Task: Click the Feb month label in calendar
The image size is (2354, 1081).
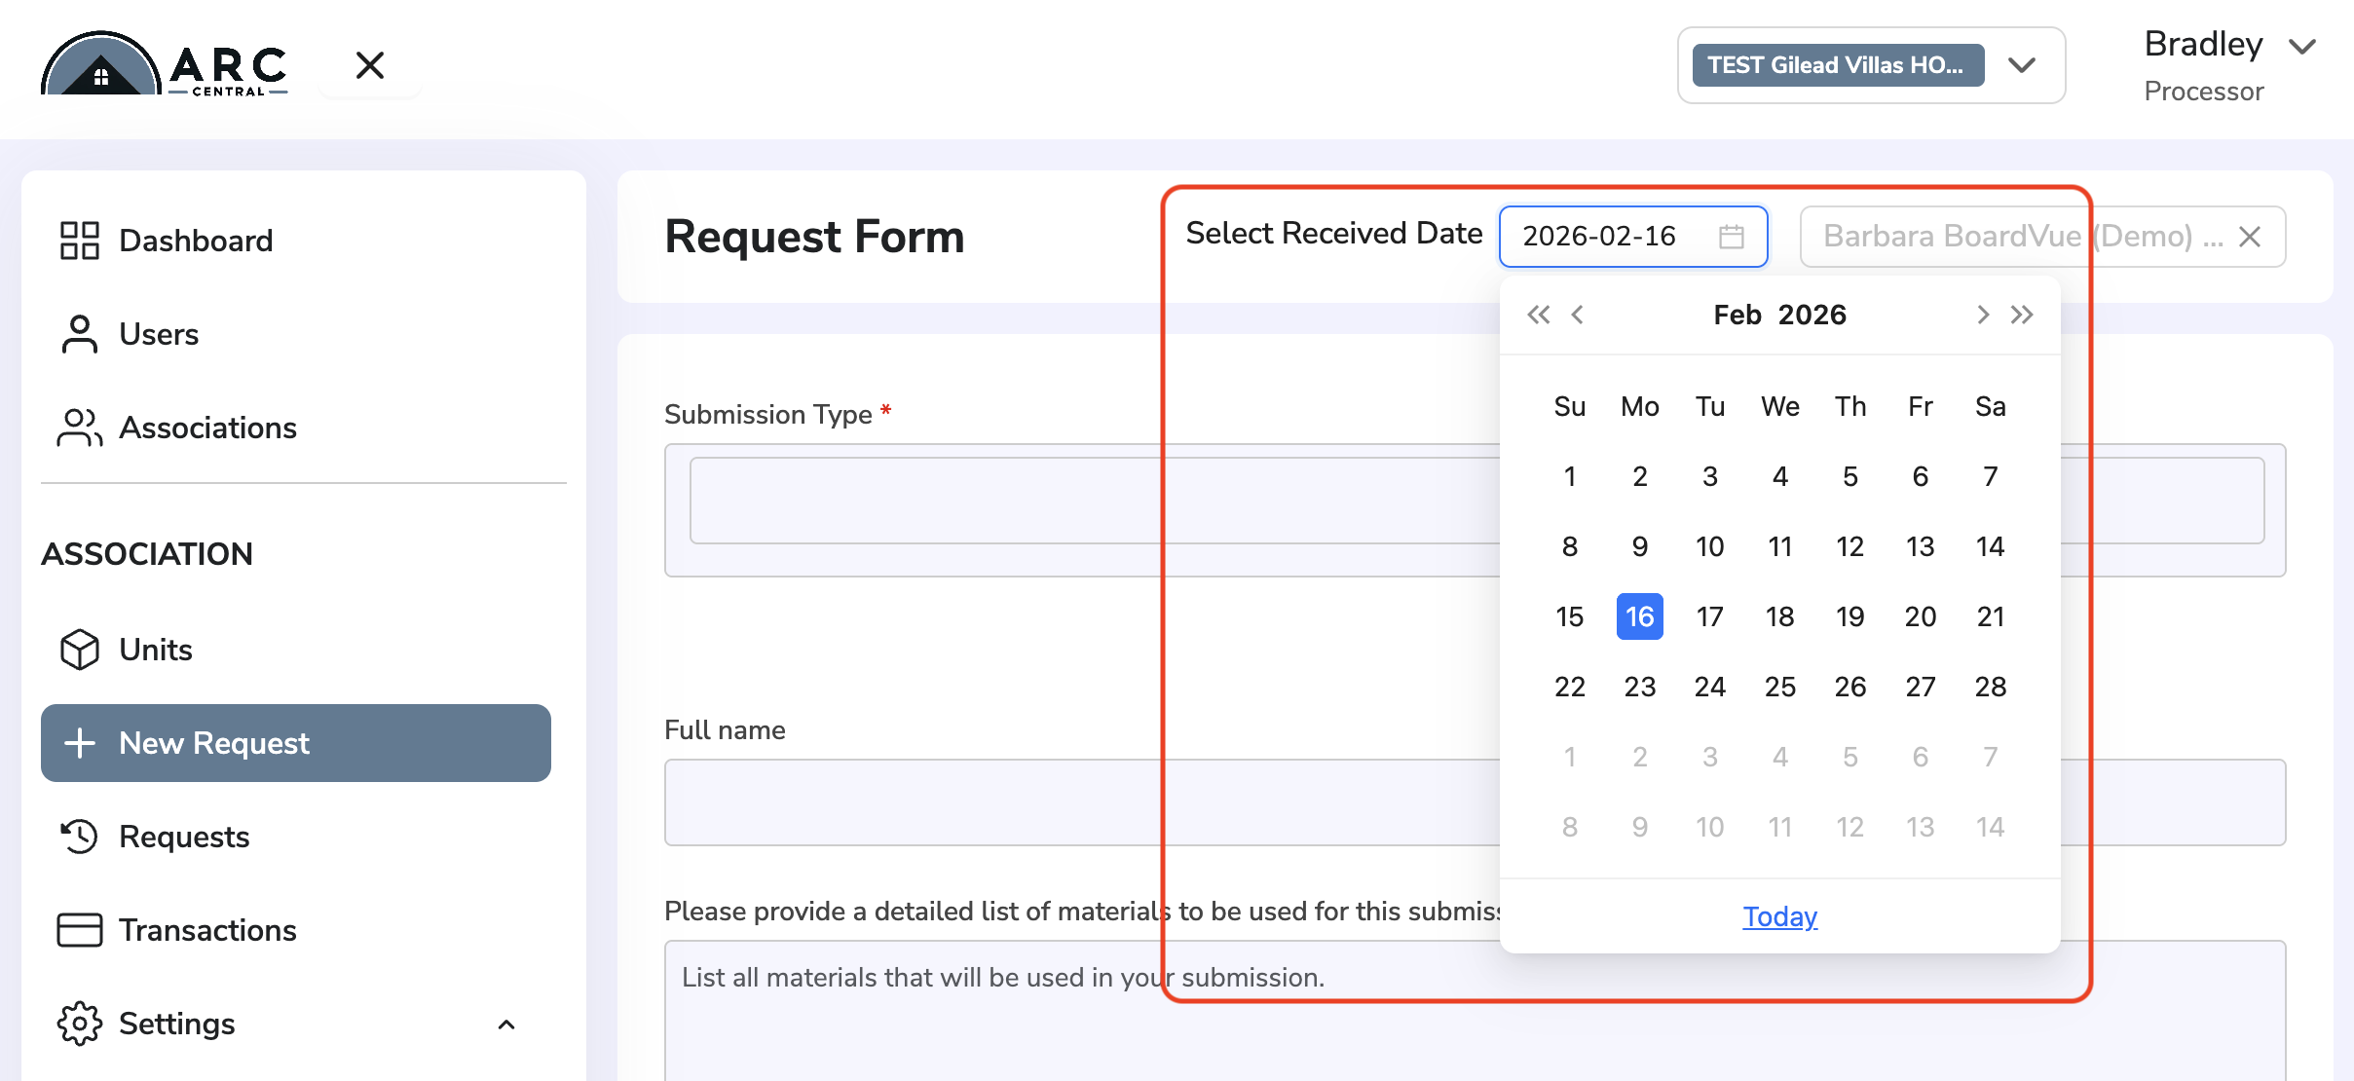Action: pos(1737,315)
